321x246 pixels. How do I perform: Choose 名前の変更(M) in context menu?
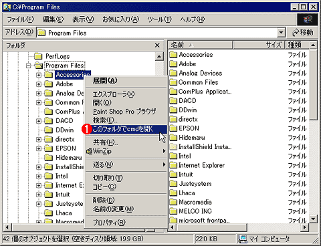pos(126,209)
